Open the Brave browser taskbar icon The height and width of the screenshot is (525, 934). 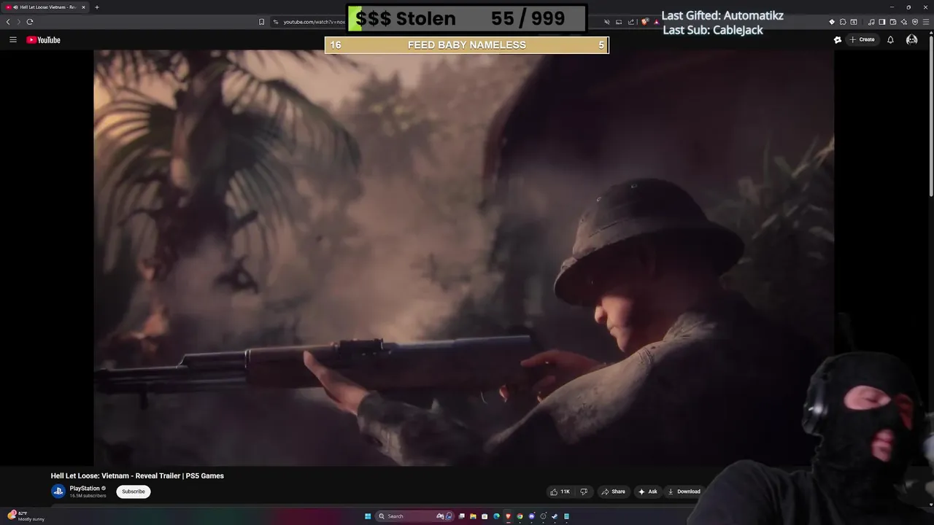tap(508, 516)
